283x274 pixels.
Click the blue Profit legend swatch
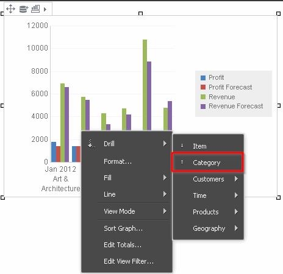click(203, 77)
